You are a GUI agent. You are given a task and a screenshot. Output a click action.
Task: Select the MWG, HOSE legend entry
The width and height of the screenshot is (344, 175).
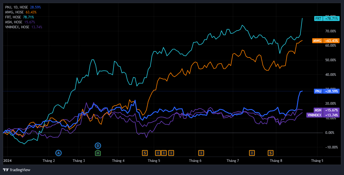[x=21, y=12]
